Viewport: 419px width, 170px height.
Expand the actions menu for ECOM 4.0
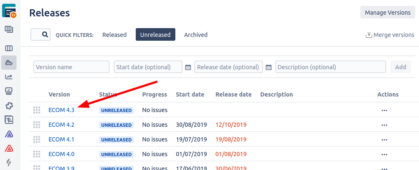[384, 154]
